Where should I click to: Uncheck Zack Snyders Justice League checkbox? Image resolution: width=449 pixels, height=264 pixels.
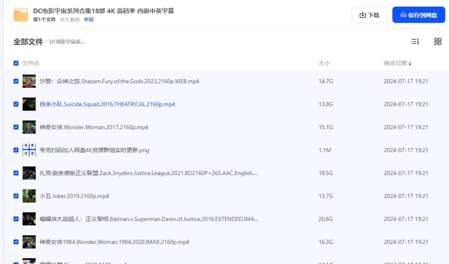(16, 173)
